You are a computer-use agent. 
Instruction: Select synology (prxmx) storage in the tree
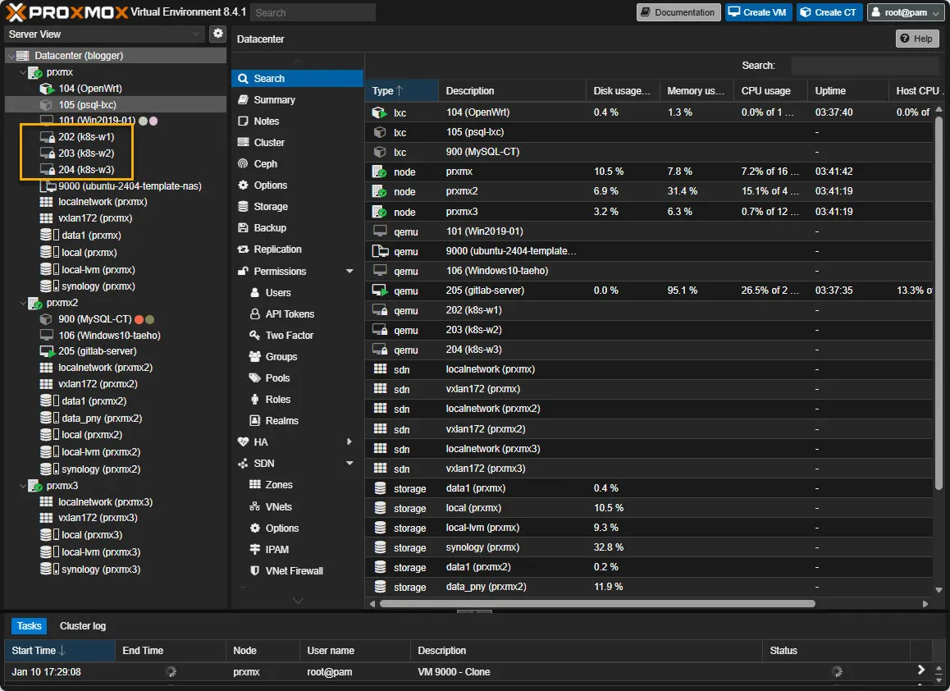coord(98,286)
